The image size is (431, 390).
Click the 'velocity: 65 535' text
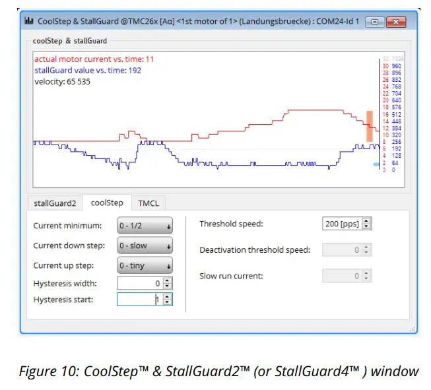pyautogui.click(x=63, y=82)
